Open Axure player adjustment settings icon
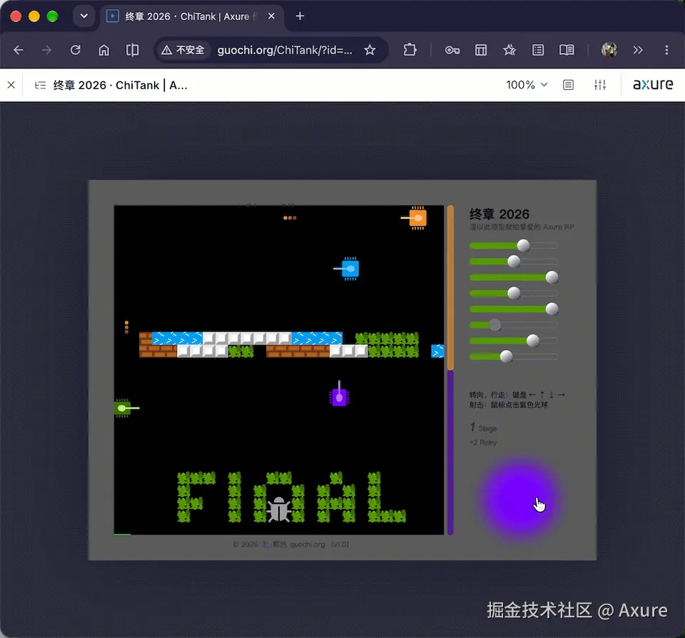685x638 pixels. tap(600, 85)
